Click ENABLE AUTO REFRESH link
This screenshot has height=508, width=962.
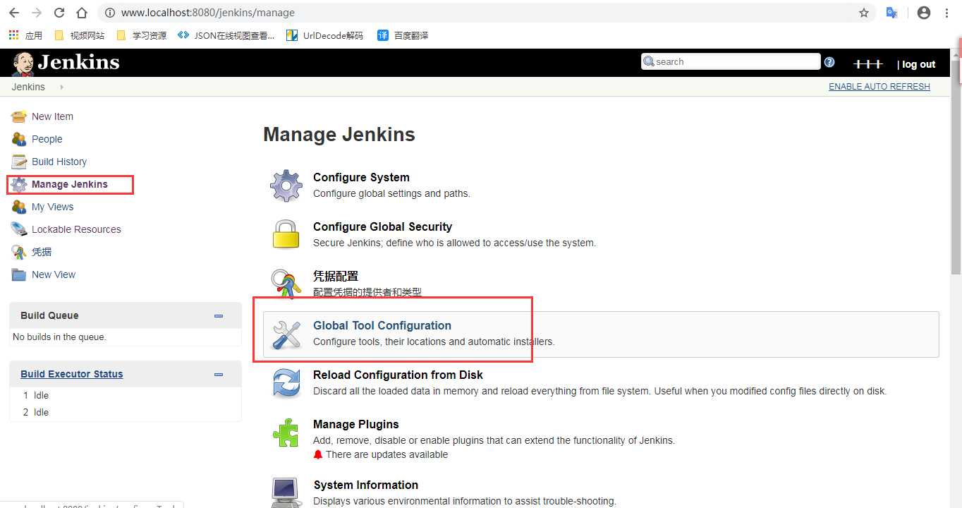(879, 87)
